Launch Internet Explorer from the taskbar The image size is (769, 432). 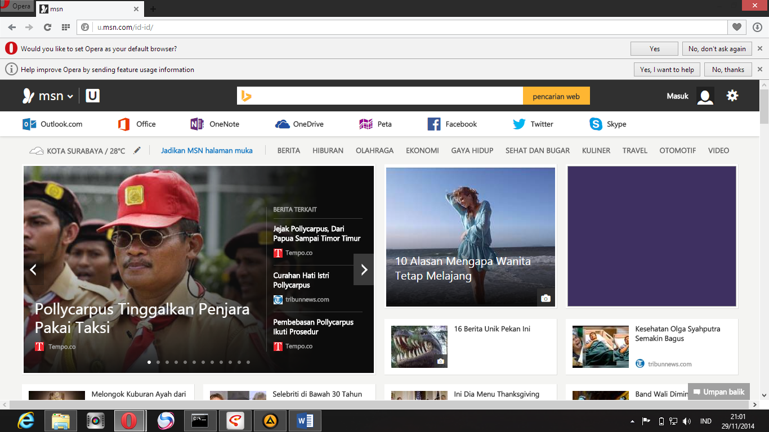tap(26, 421)
